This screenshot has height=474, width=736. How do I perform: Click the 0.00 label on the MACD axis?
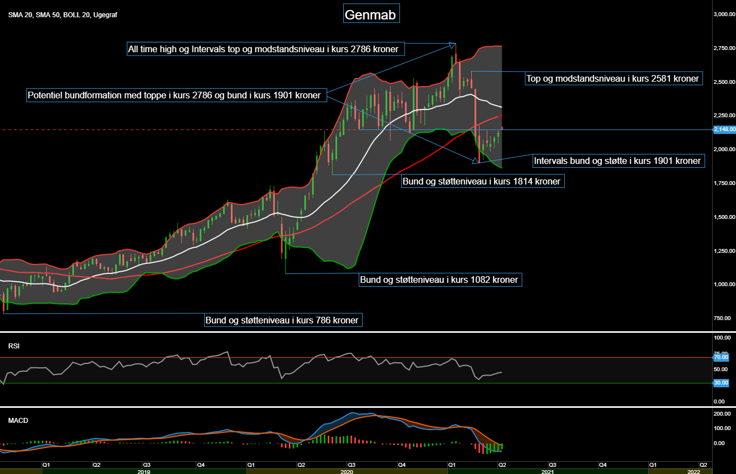point(719,443)
